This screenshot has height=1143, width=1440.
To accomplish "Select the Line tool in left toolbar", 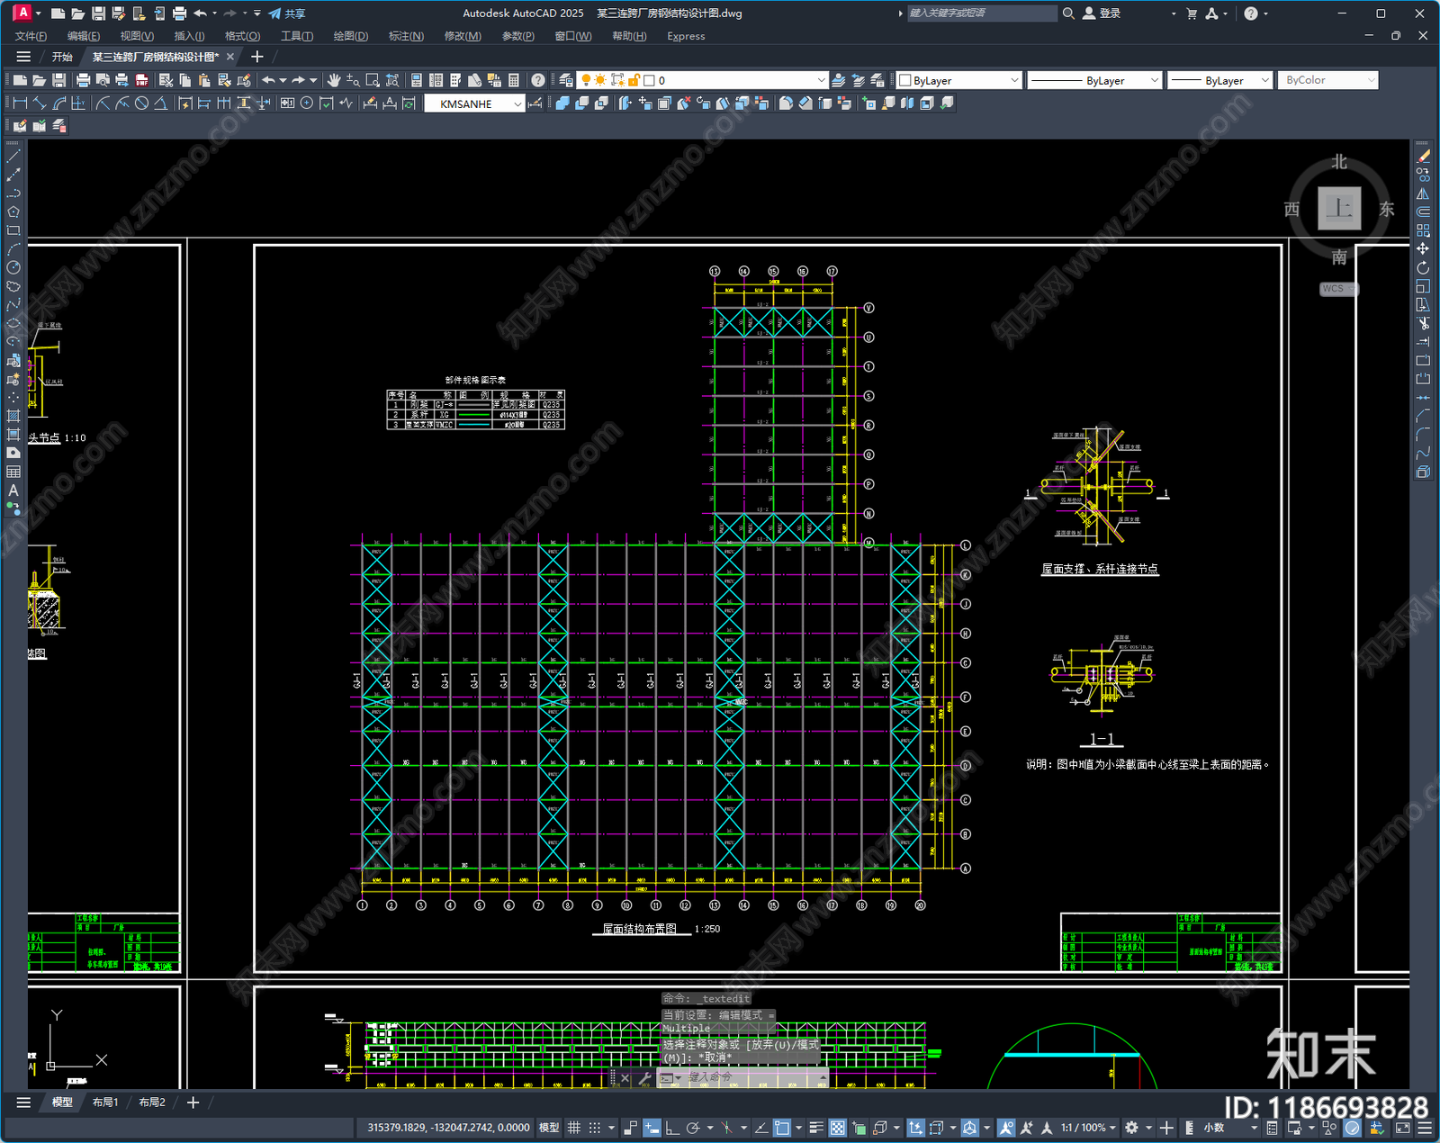I will [x=13, y=157].
